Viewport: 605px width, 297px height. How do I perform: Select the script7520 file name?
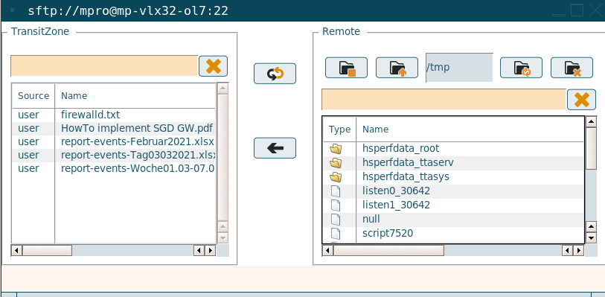click(388, 234)
